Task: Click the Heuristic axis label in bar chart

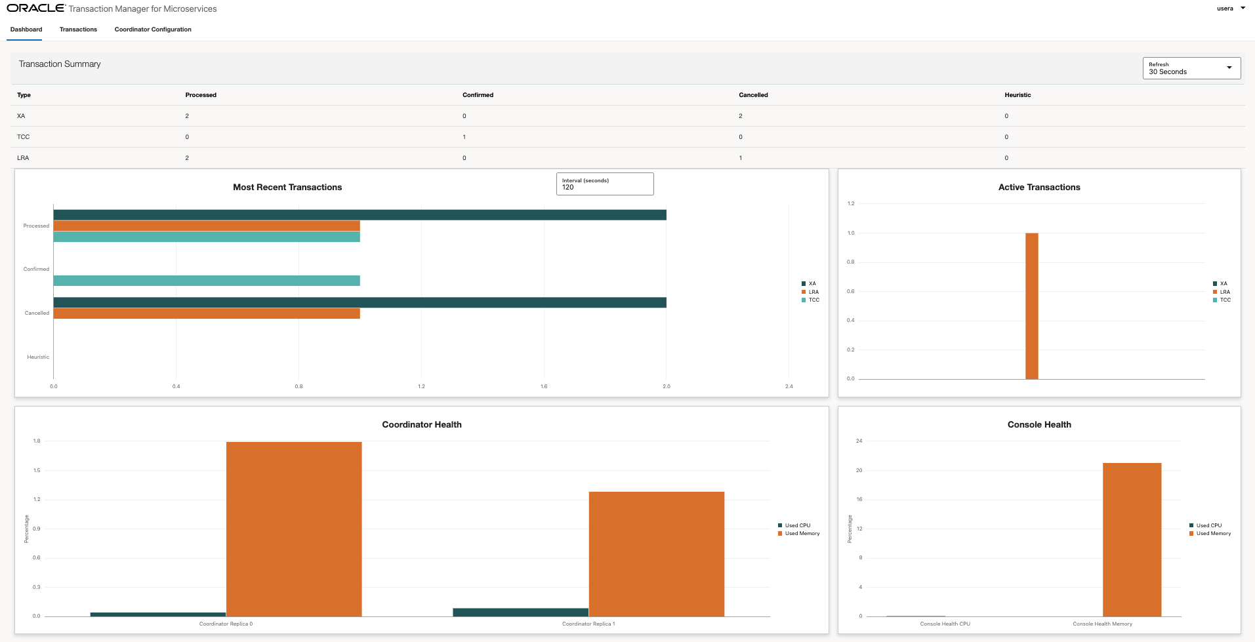Action: click(38, 357)
